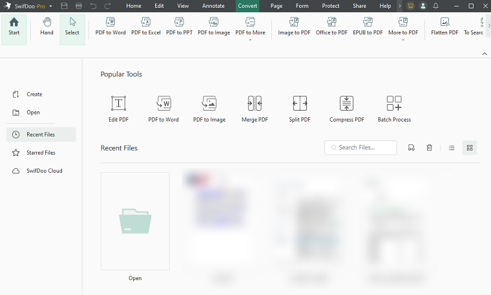Click the Print icon in title bar
Screen dimensions: 491x295
[x=79, y=6]
